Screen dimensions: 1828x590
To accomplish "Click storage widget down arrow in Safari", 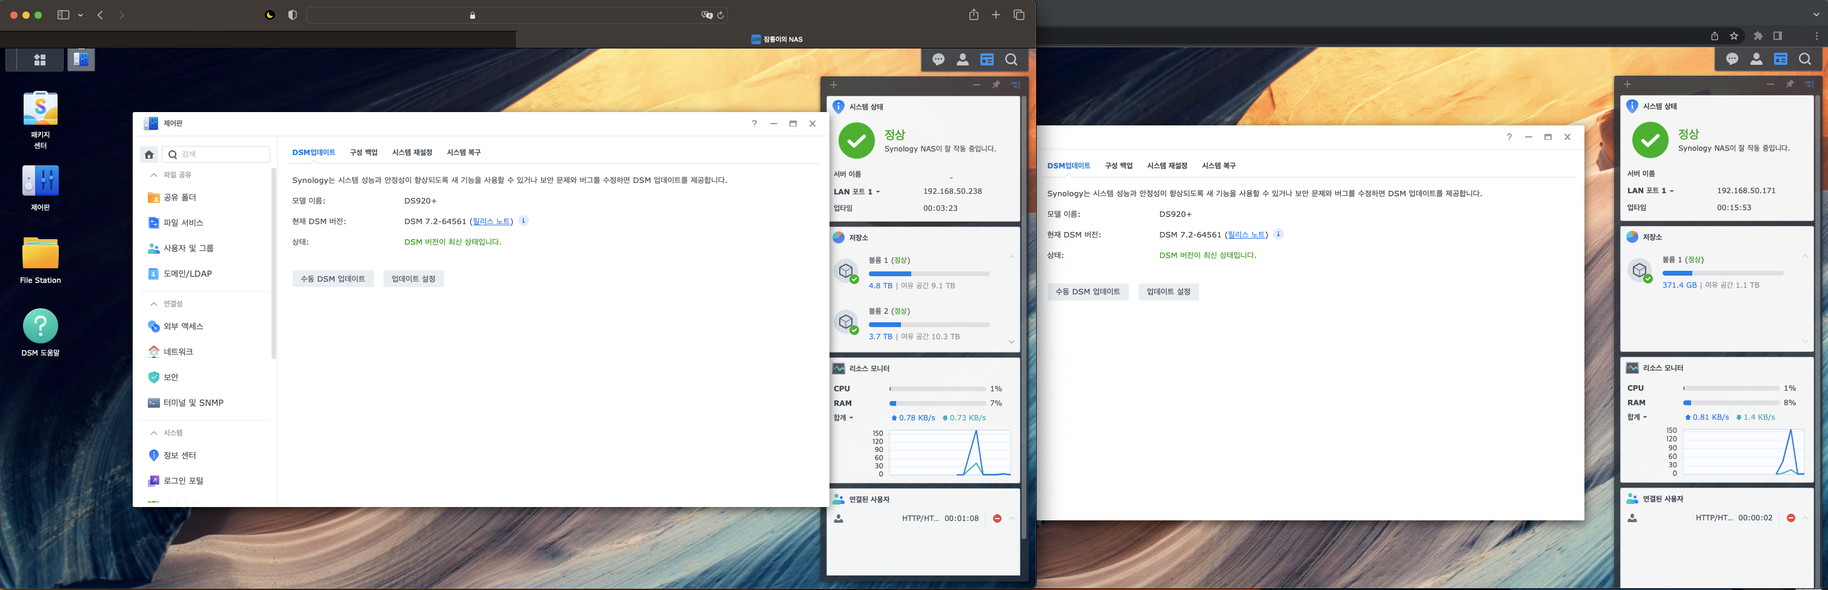I will [x=1011, y=342].
